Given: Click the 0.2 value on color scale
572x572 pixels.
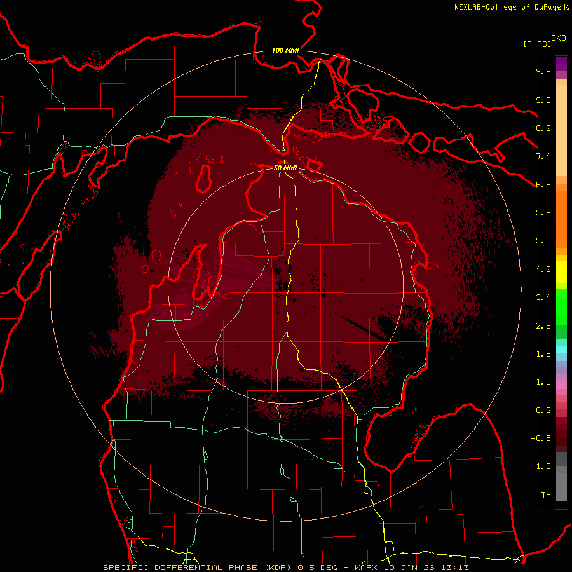Looking at the screenshot, I should coord(543,411).
